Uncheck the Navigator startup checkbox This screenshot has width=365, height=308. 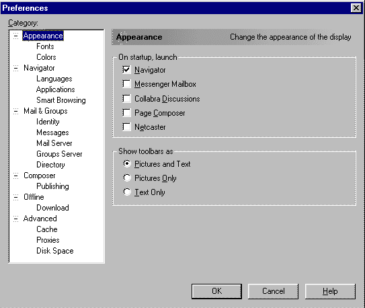click(126, 70)
